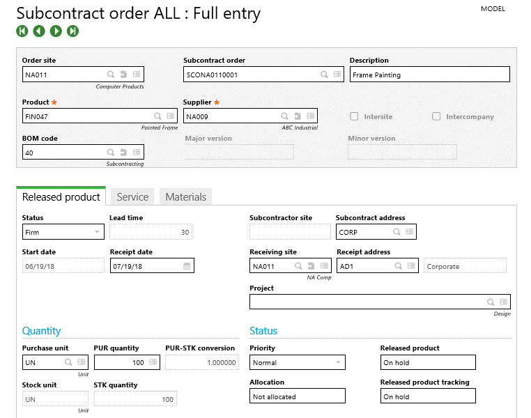Open the Materials tab
The width and height of the screenshot is (531, 418).
tap(185, 197)
